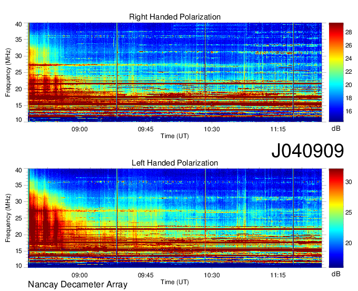Click the 18 value on the top colorbar
The width and height of the screenshot is (358, 291).
[349, 98]
